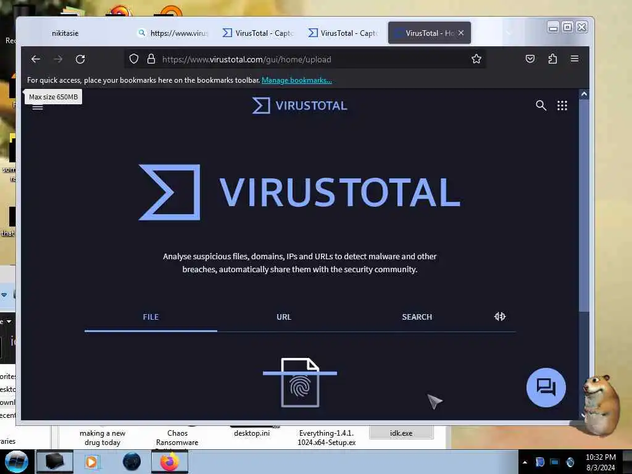Show hidden tray icons arrow
Image resolution: width=632 pixels, height=474 pixels.
pos(525,462)
